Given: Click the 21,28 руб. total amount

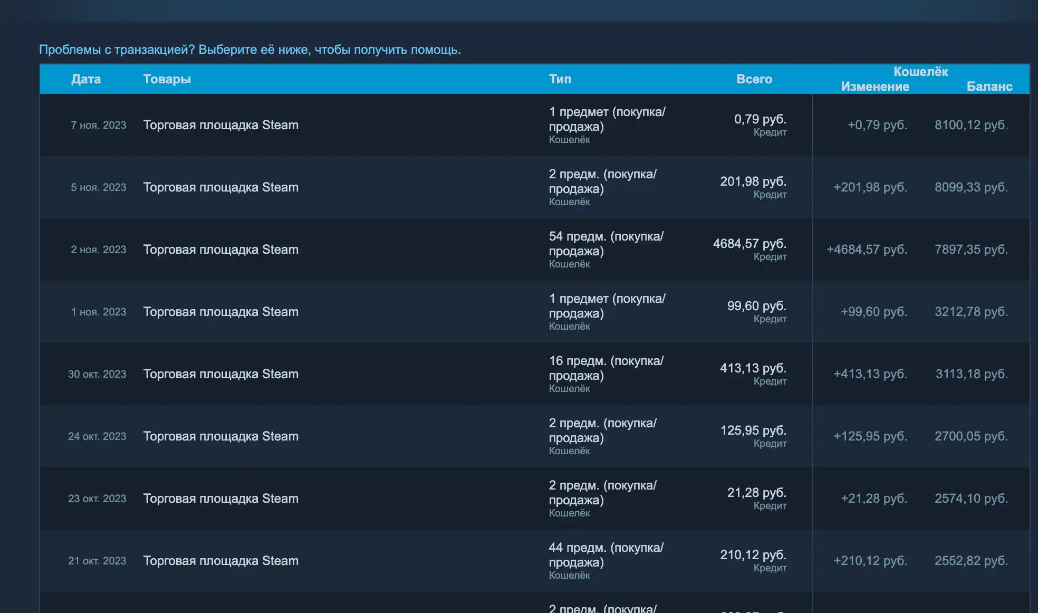Looking at the screenshot, I should click(757, 493).
